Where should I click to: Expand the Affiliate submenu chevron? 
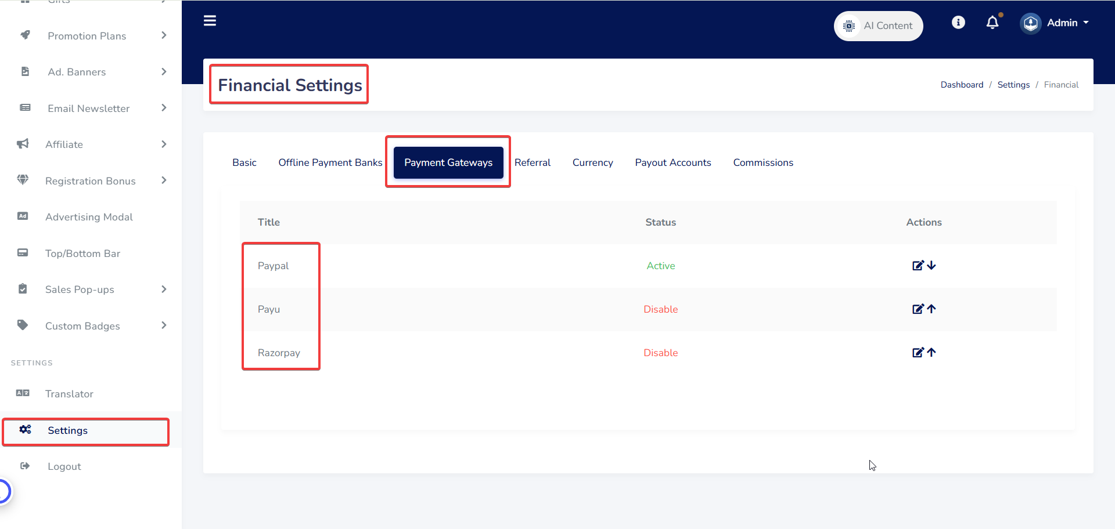pos(164,144)
